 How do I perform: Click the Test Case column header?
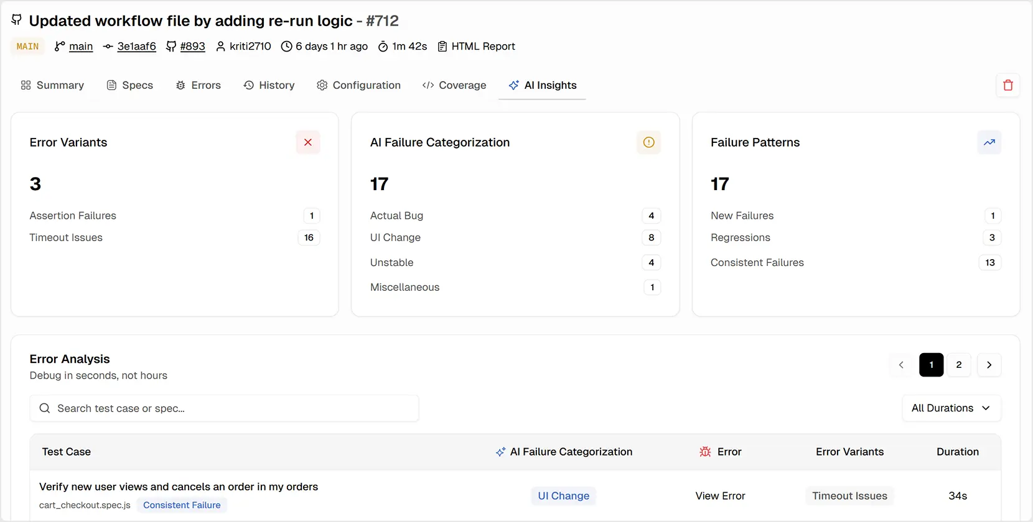click(x=66, y=452)
